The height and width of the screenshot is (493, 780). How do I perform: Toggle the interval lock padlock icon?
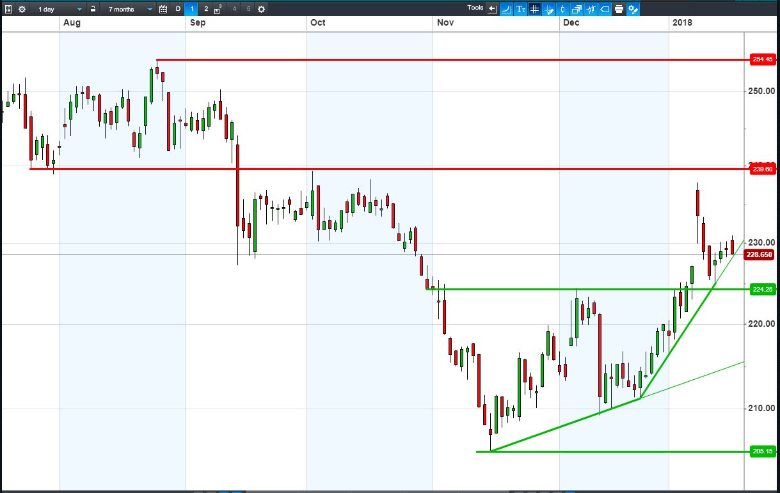click(93, 9)
